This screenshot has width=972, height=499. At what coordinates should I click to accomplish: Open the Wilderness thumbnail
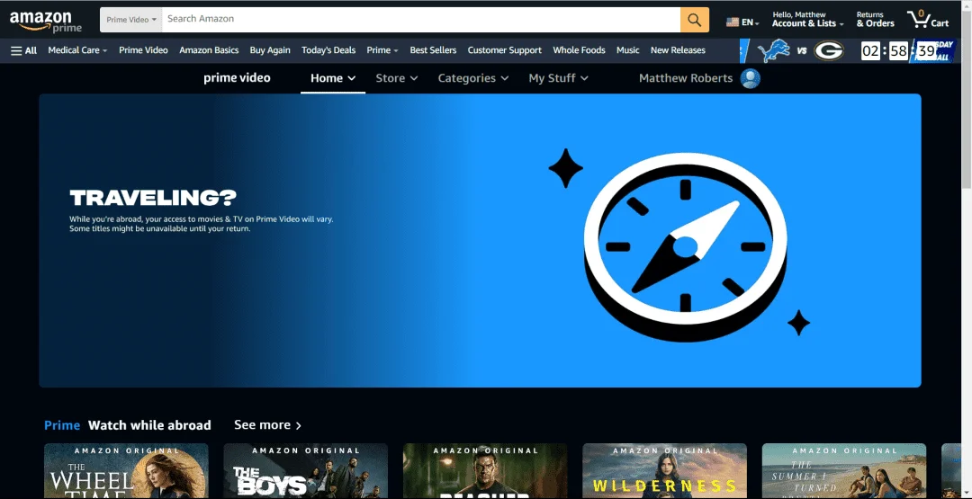point(664,470)
